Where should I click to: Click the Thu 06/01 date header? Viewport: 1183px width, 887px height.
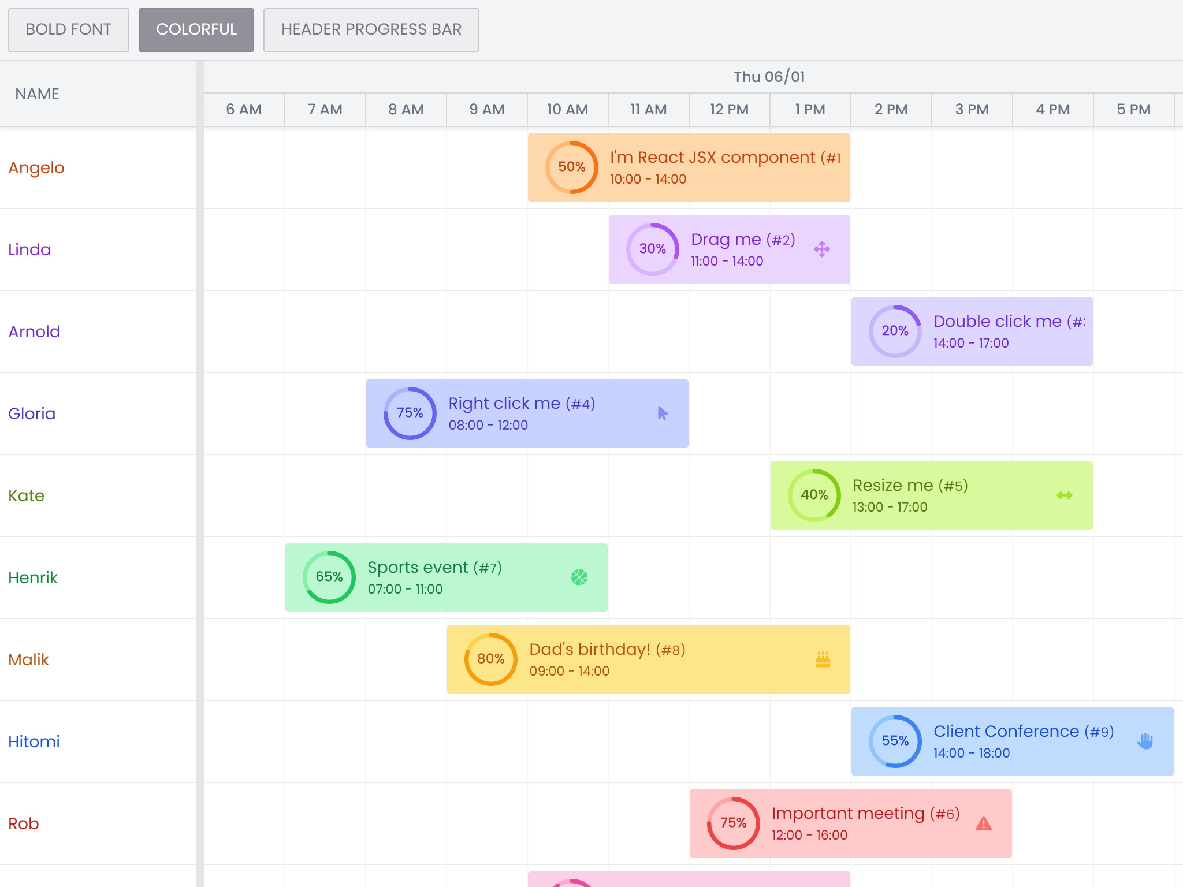click(769, 77)
